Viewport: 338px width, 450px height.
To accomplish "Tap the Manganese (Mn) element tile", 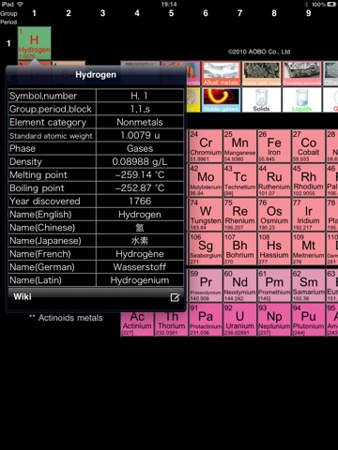I will [239, 146].
